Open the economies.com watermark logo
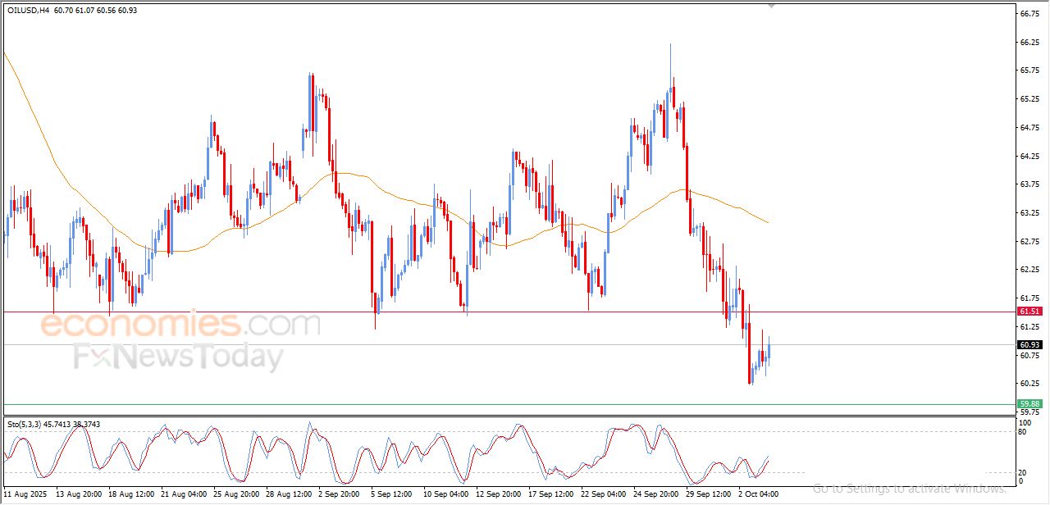Image resolution: width=1050 pixels, height=505 pixels. tap(180, 325)
